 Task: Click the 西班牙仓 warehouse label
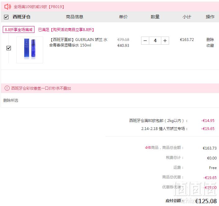pos(21,17)
